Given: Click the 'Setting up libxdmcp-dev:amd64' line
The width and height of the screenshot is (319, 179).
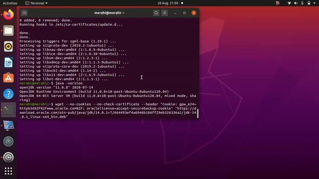Looking at the screenshot, I should coord(74,62).
